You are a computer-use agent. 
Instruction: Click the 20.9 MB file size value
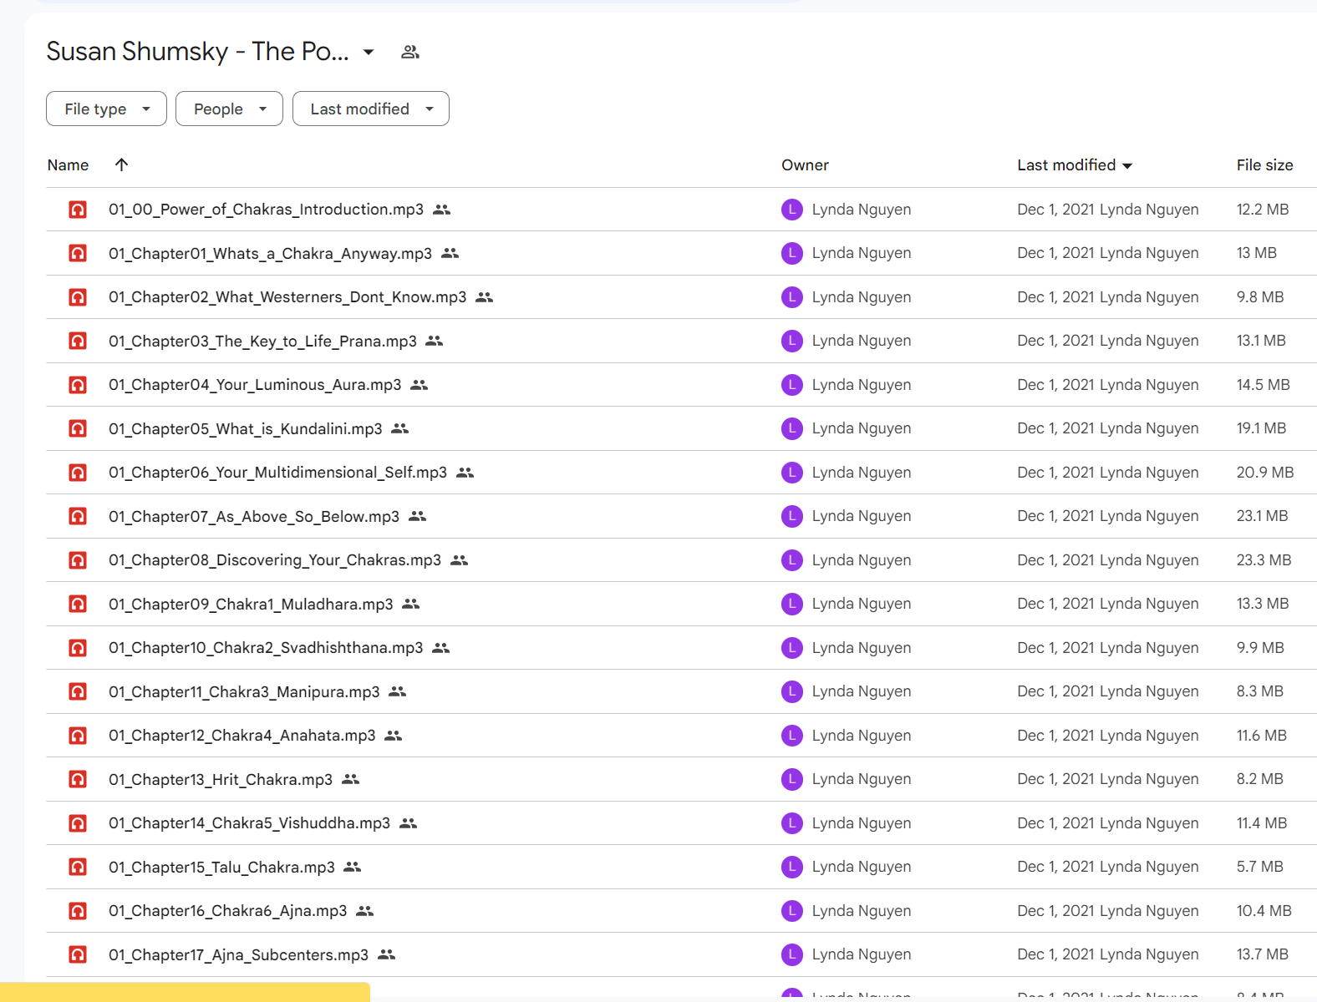pos(1265,473)
